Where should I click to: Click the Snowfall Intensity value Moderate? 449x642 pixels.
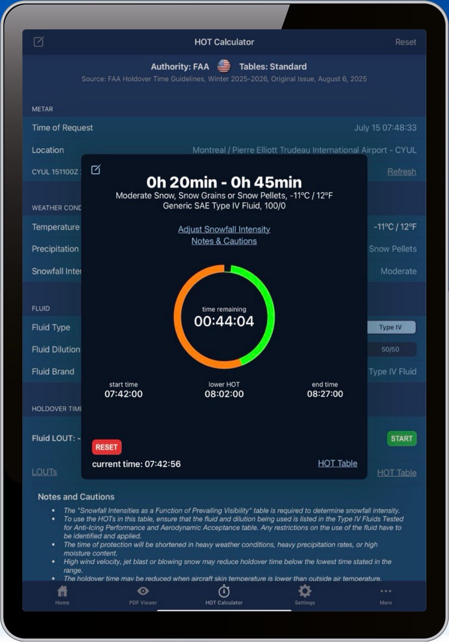(x=398, y=271)
